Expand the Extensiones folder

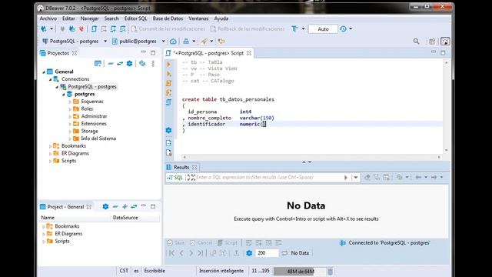coord(70,124)
